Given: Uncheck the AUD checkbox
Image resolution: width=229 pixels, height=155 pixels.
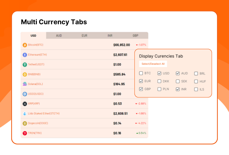Looking at the screenshot, I should pyautogui.click(x=178, y=73).
